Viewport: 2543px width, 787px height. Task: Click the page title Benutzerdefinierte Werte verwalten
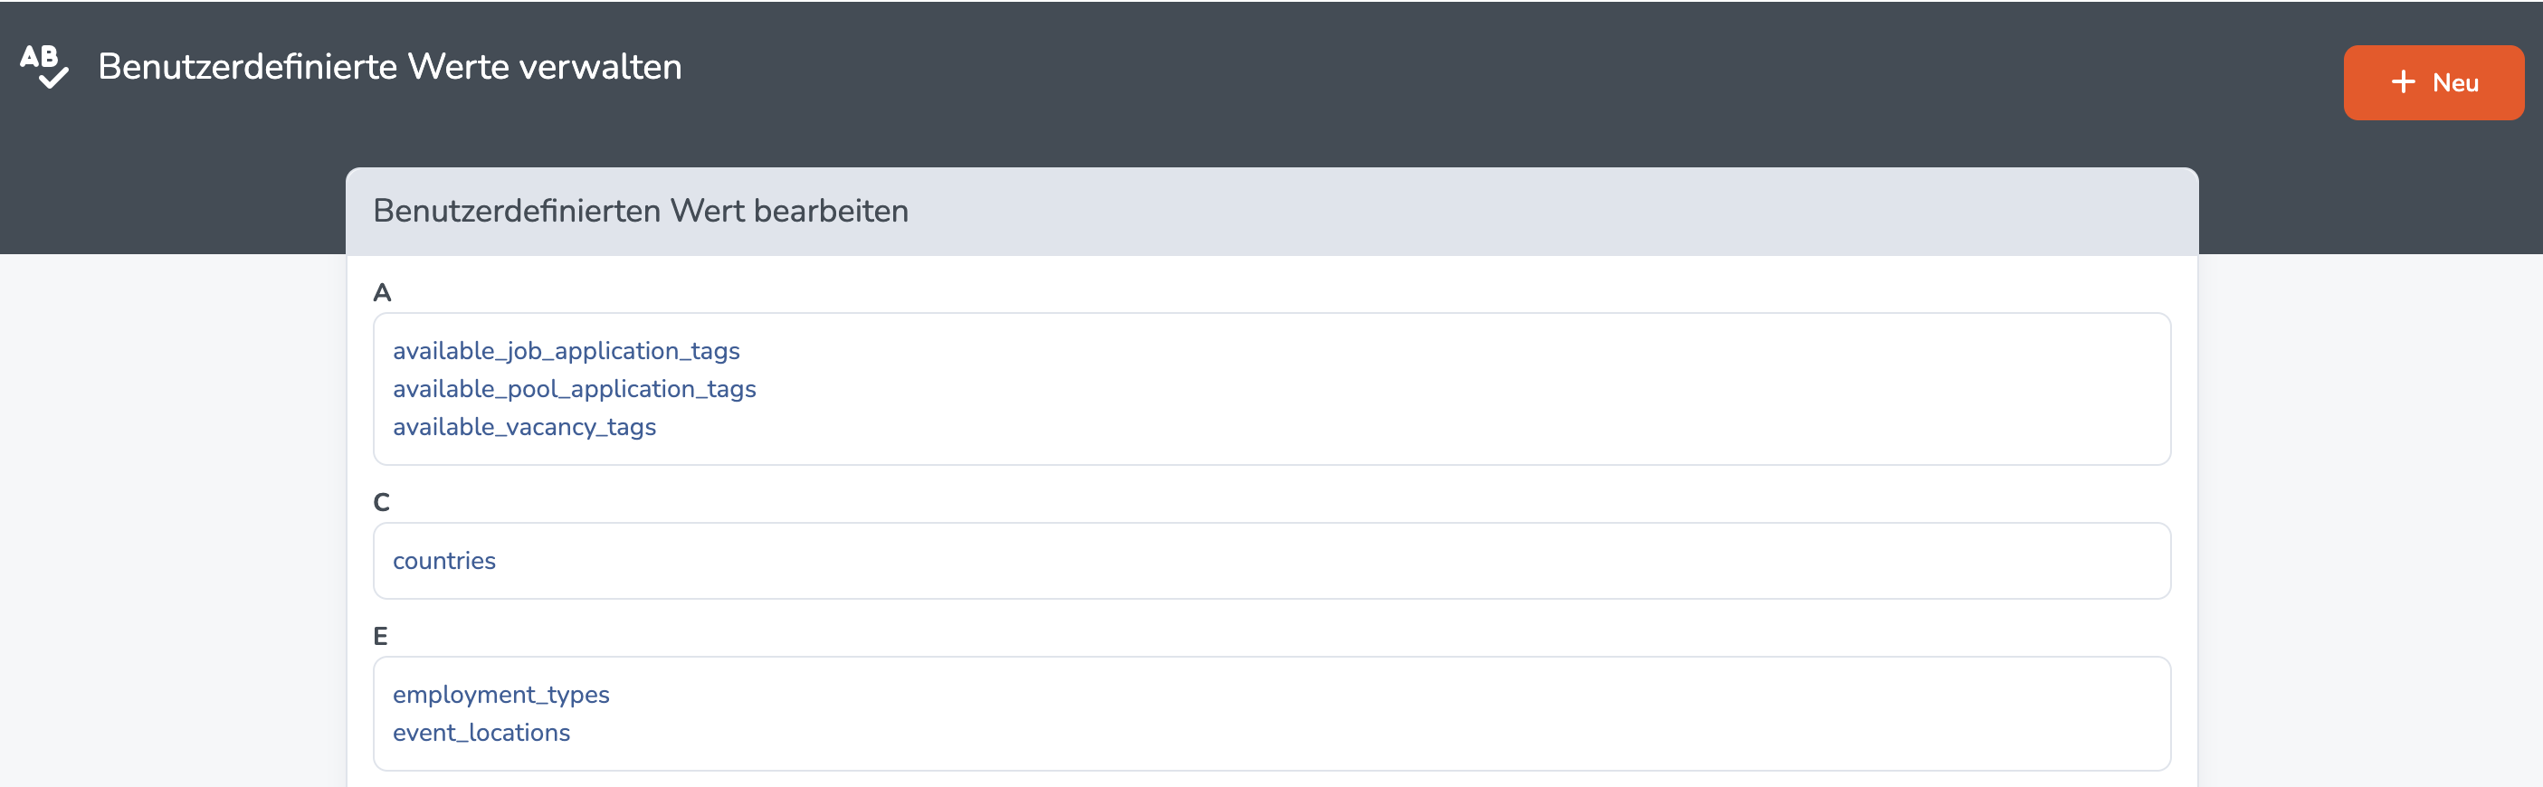(x=390, y=66)
